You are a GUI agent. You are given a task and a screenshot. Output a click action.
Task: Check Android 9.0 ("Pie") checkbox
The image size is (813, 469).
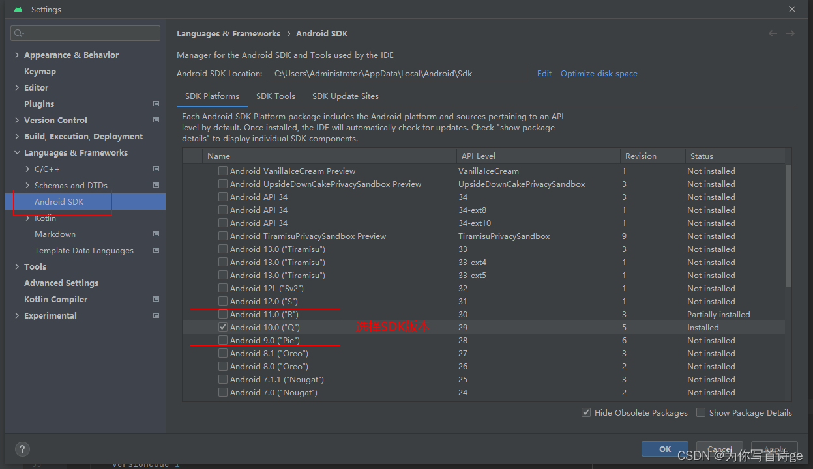pyautogui.click(x=223, y=340)
